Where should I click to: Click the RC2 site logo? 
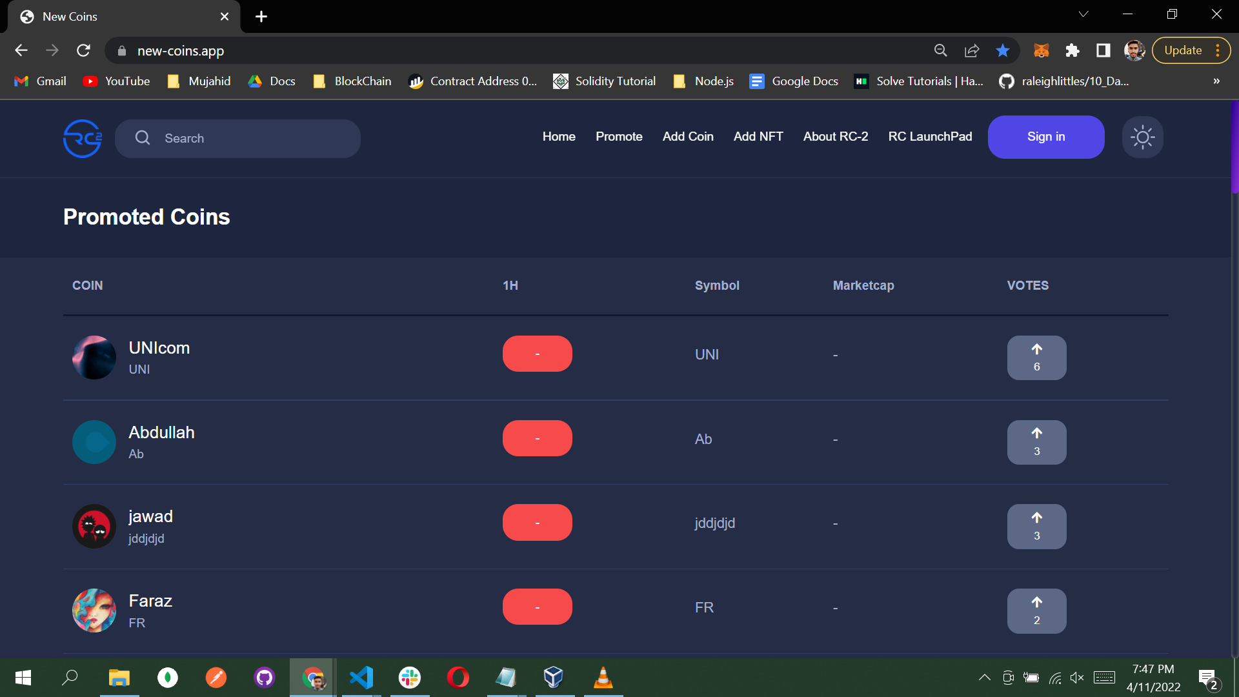tap(83, 138)
